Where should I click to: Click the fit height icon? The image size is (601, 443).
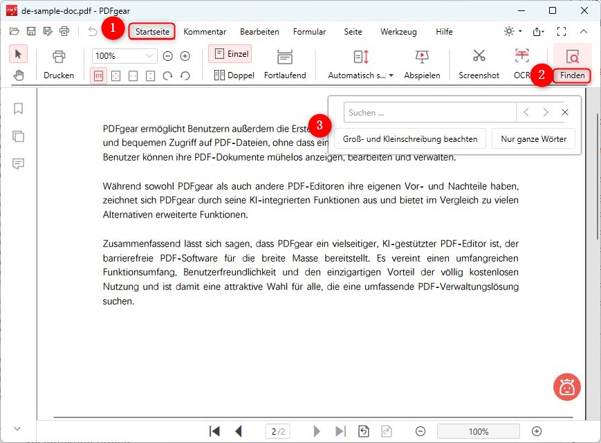pos(150,76)
